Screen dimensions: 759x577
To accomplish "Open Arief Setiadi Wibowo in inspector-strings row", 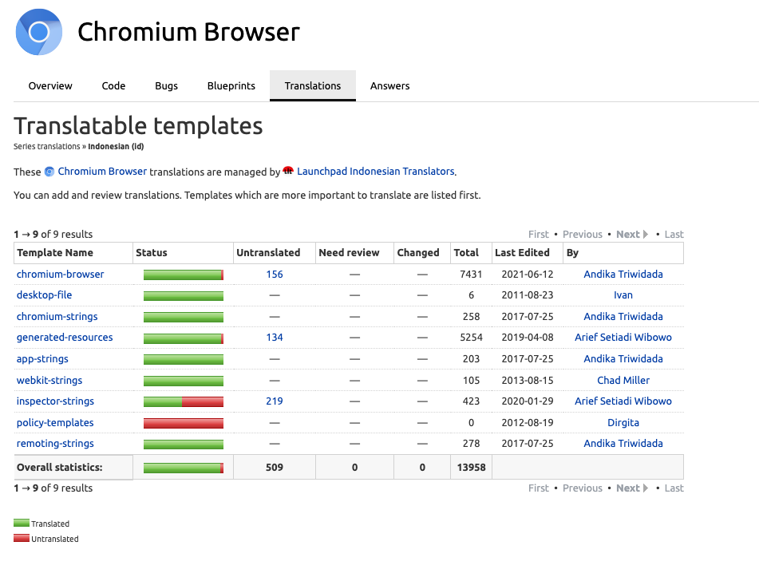I will [x=623, y=401].
